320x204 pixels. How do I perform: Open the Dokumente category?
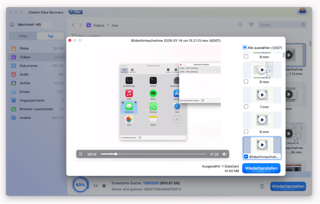tap(37, 66)
